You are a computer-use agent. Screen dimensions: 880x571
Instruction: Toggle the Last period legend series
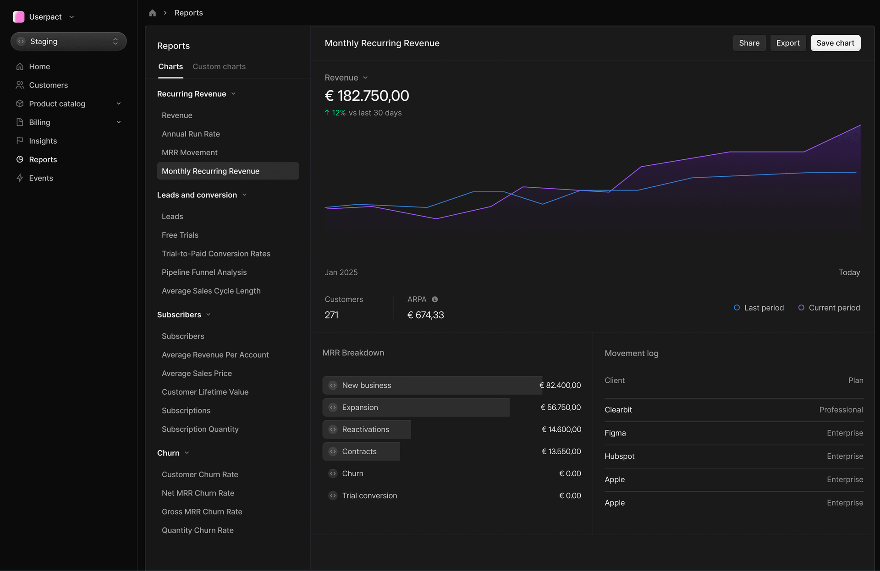click(x=759, y=308)
